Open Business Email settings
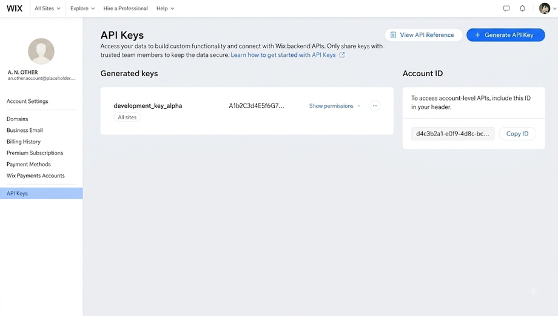The width and height of the screenshot is (558, 316). coord(24,130)
